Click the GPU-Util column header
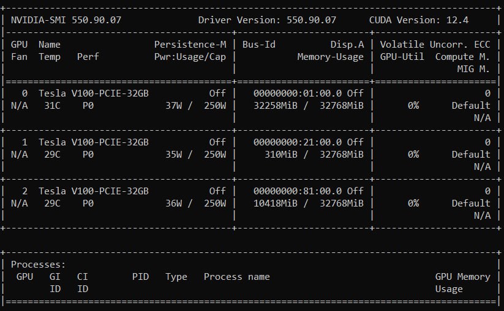The image size is (504, 311). pyautogui.click(x=399, y=57)
